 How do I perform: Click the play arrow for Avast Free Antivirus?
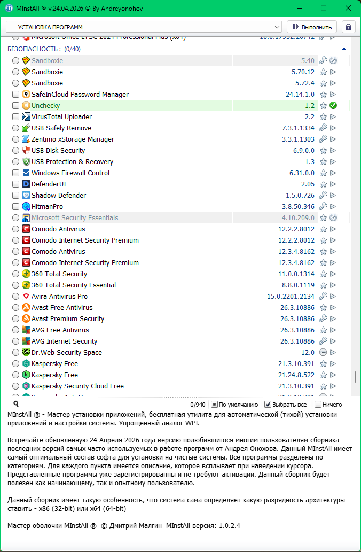(x=333, y=308)
